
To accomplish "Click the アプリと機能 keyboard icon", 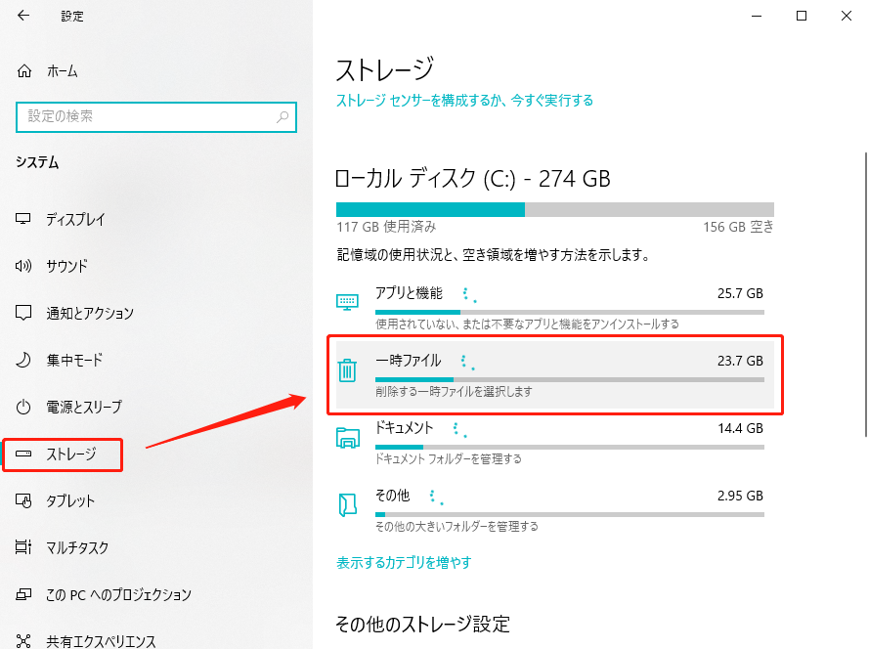I will [x=347, y=302].
